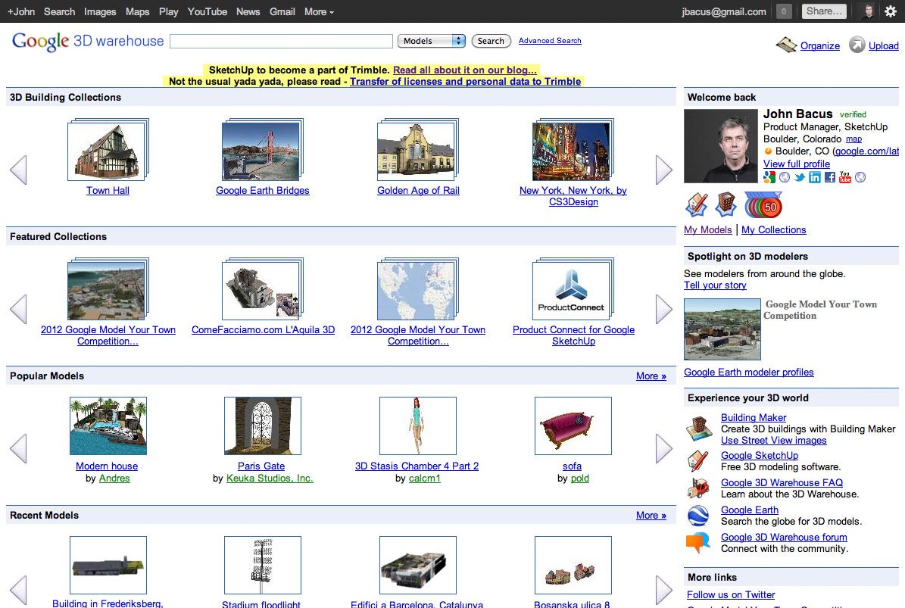Click the Search button next to Models

click(x=491, y=41)
